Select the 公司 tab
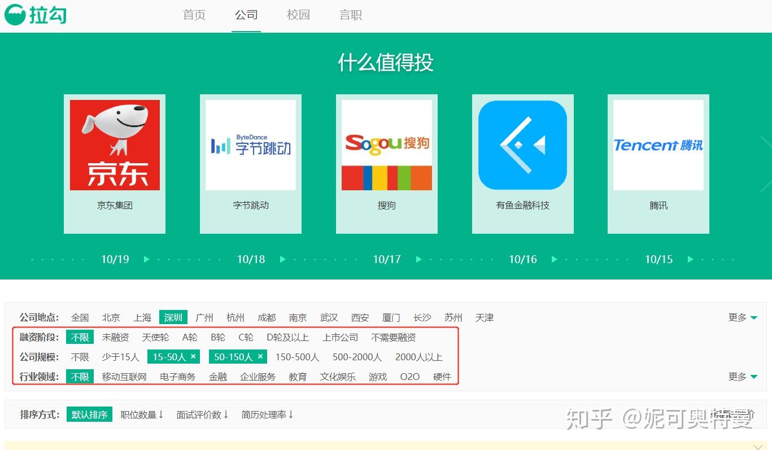The width and height of the screenshot is (772, 450). pyautogui.click(x=246, y=15)
